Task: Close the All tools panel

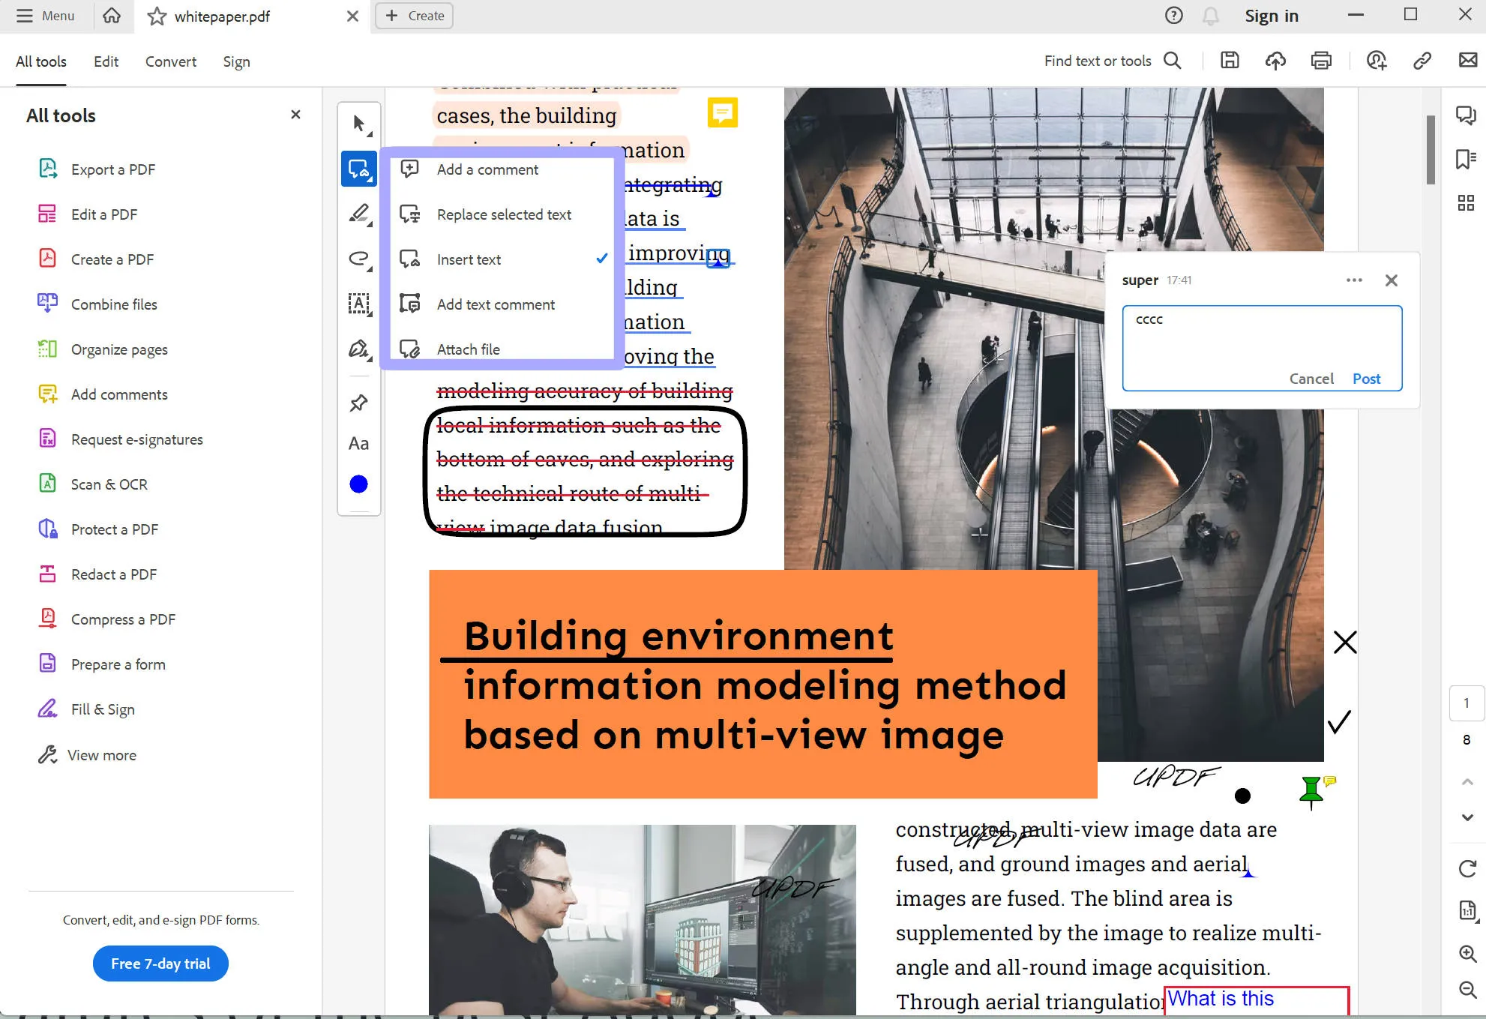Action: click(x=295, y=115)
